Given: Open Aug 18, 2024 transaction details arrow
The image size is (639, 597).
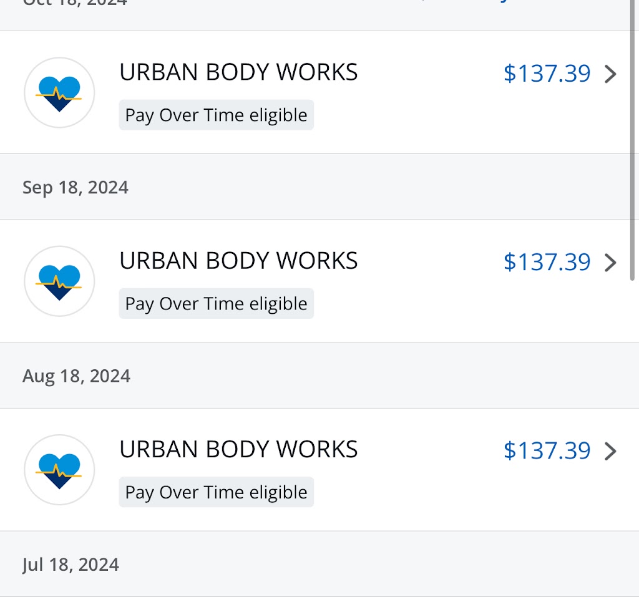Looking at the screenshot, I should point(611,451).
